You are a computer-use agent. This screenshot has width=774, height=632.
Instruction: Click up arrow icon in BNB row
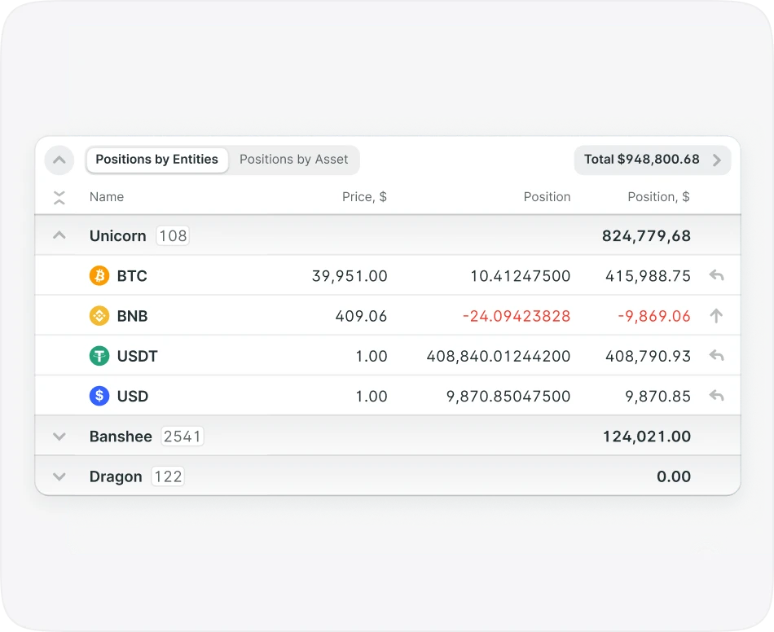click(x=716, y=316)
